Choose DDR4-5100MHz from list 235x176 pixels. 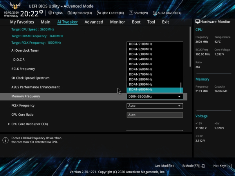[x=154, y=44]
